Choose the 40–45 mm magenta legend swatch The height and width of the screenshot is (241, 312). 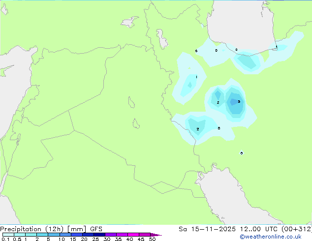pos(133,235)
